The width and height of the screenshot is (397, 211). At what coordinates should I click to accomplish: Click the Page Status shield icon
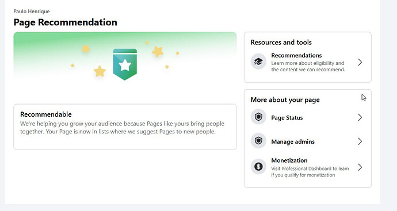[258, 117]
